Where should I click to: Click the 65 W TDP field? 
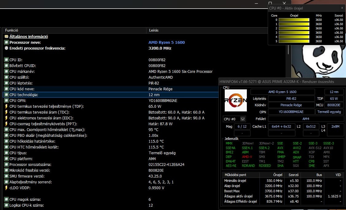pyautogui.click(x=334, y=99)
